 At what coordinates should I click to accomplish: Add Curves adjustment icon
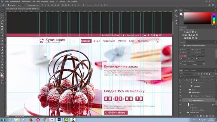click(x=190, y=32)
